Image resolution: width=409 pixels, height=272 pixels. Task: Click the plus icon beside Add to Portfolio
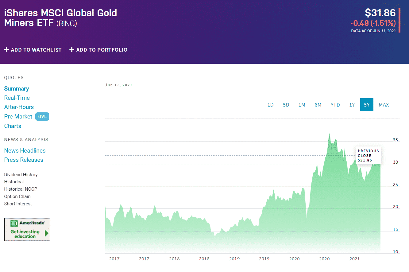[72, 50]
